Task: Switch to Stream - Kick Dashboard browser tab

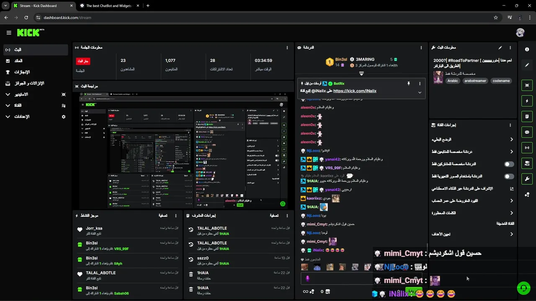Action: click(x=43, y=6)
